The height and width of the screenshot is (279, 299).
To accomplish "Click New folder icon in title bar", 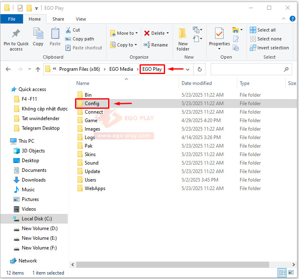I will click(29, 8).
